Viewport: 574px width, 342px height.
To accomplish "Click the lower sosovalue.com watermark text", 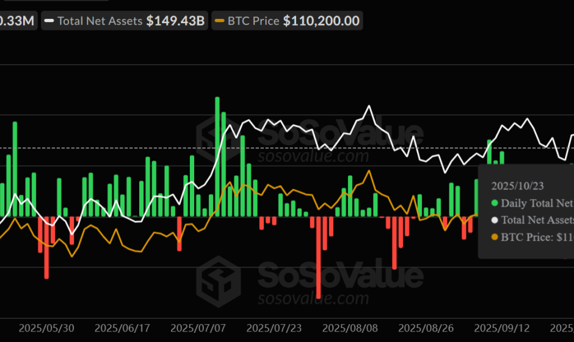I will click(x=312, y=297).
